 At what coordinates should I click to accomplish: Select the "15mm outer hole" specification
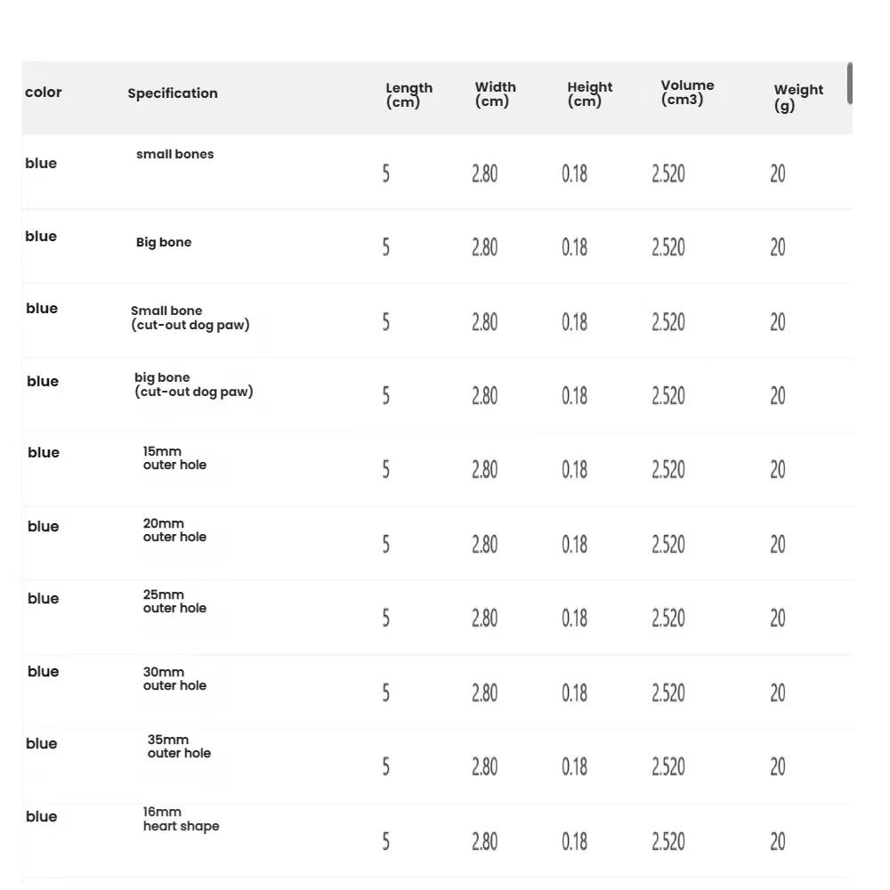pyautogui.click(x=174, y=458)
